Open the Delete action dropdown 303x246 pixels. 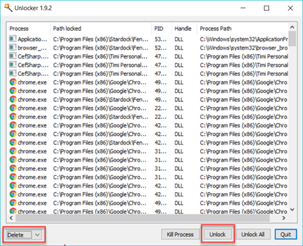(37, 235)
